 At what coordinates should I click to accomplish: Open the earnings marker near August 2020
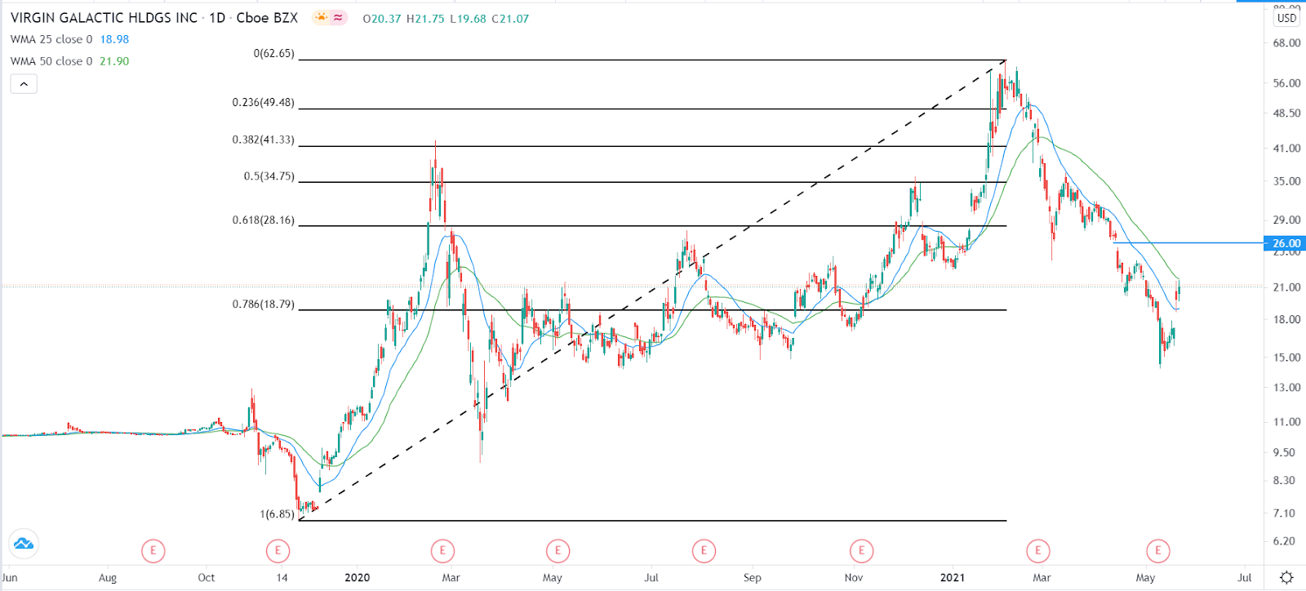704,551
